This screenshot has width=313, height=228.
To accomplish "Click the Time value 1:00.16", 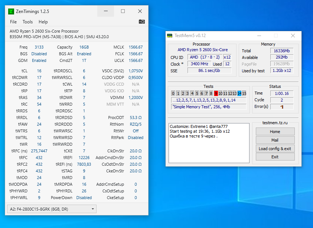I will (x=282, y=93).
